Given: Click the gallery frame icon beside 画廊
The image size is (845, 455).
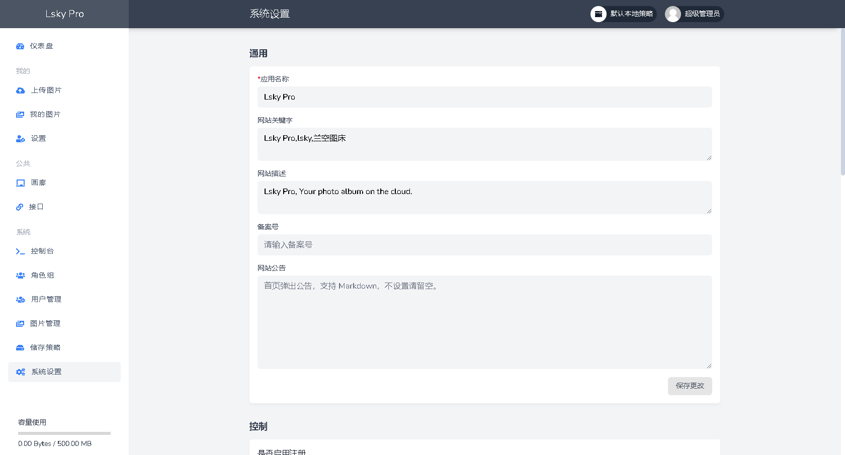Looking at the screenshot, I should [21, 183].
